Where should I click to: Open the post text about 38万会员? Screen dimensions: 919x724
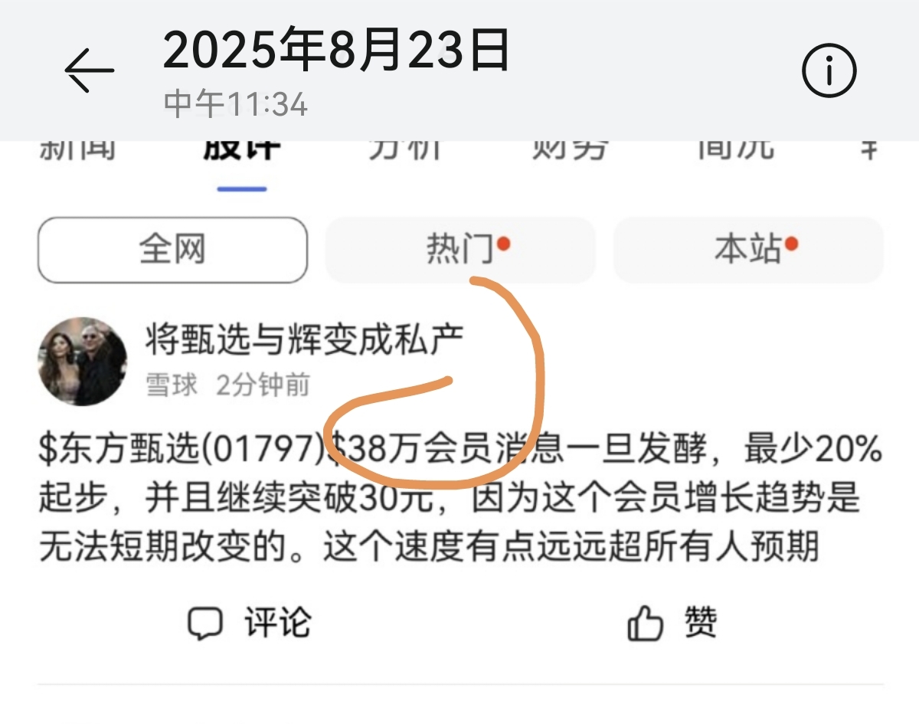tap(461, 500)
